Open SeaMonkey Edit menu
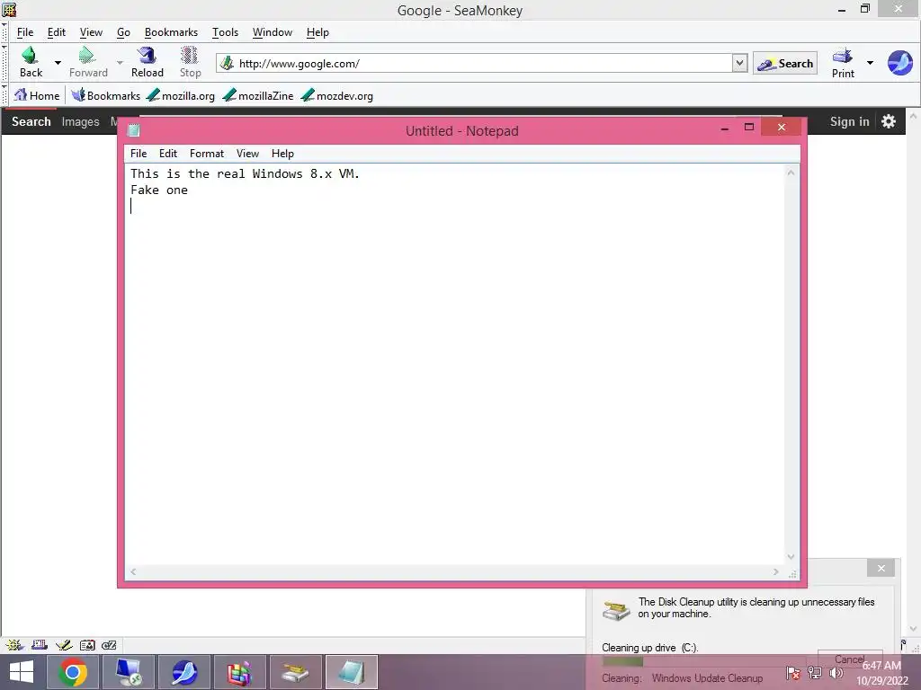 click(57, 32)
